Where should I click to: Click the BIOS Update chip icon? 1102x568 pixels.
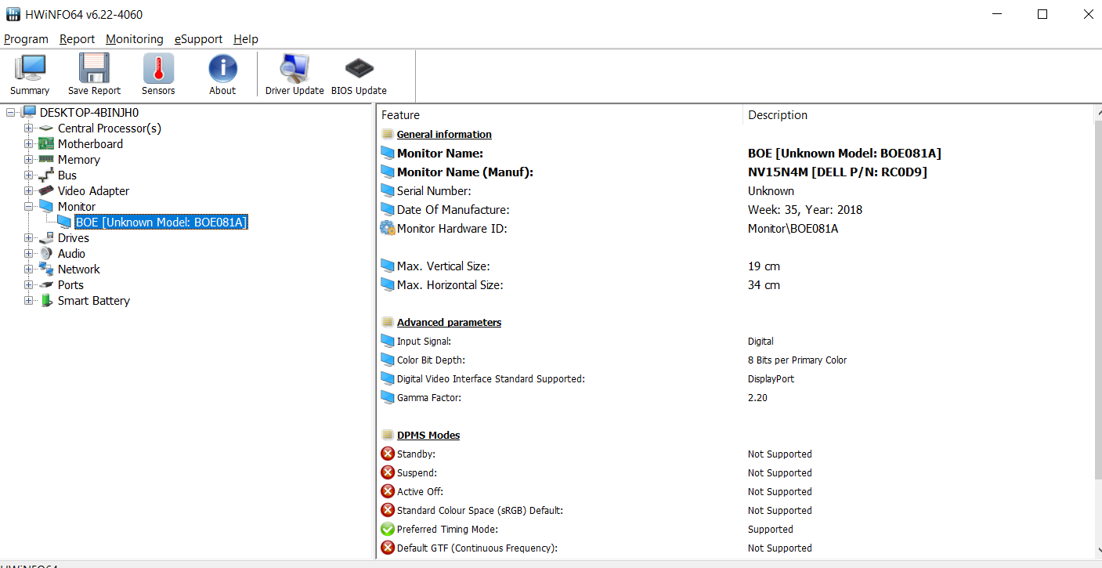359,71
